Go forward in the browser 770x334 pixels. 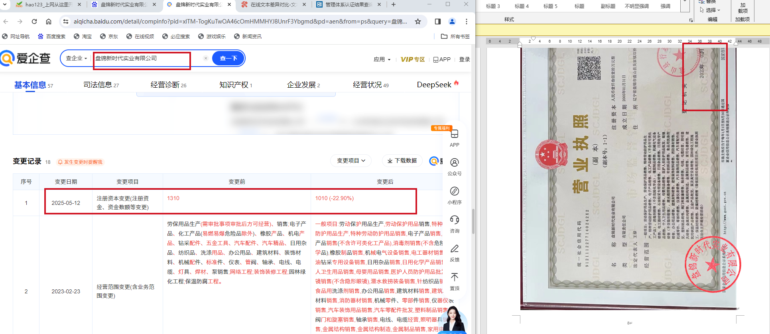pos(20,22)
